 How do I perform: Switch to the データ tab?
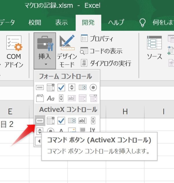[x=7, y=22]
